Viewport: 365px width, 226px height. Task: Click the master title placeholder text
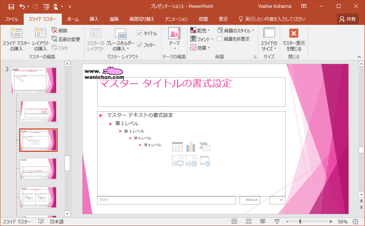[x=165, y=83]
